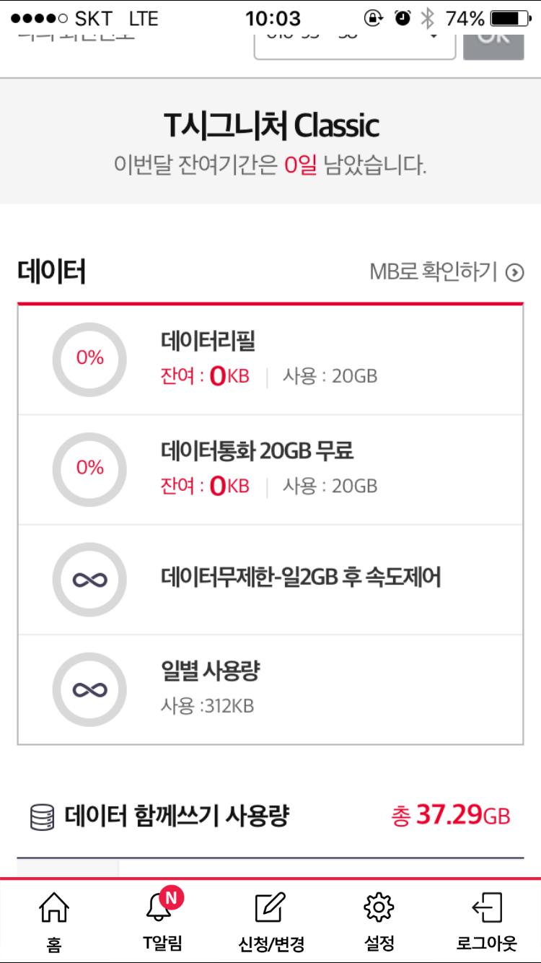Select the 데이터통화 20GB 무료 title

coord(257,452)
